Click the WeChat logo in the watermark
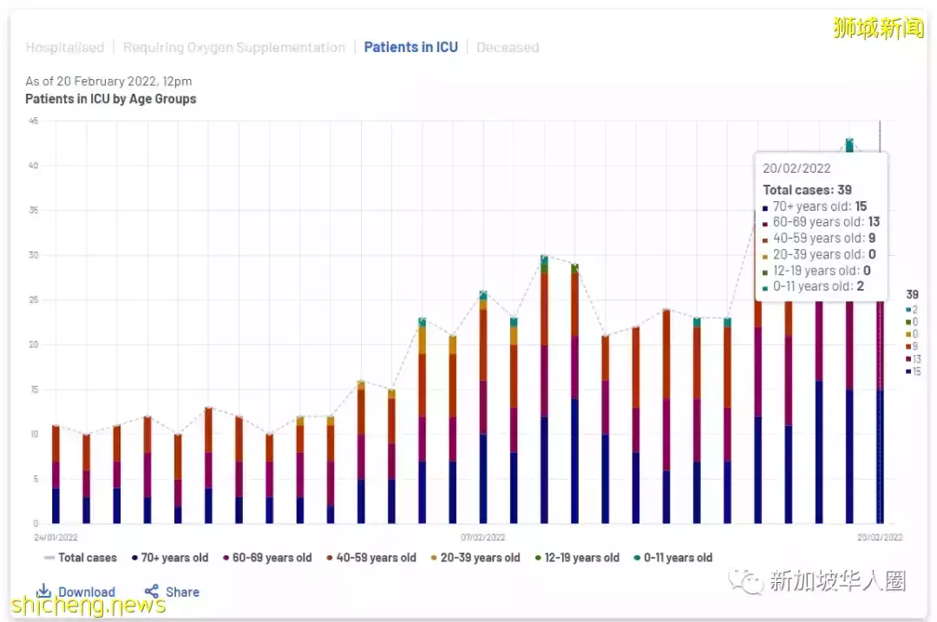This screenshot has height=622, width=937. click(x=746, y=579)
